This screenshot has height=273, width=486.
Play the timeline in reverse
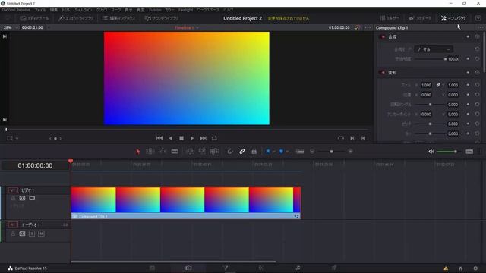pyautogui.click(x=170, y=138)
